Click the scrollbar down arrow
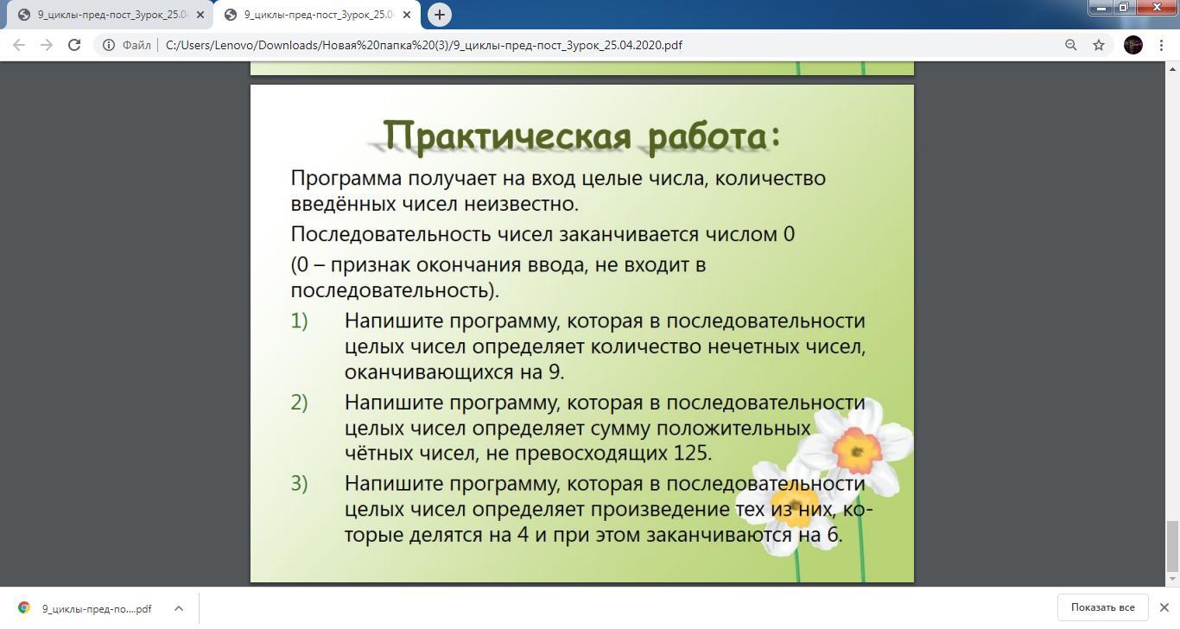Screen dimensions: 1180x629 (x=1172, y=580)
